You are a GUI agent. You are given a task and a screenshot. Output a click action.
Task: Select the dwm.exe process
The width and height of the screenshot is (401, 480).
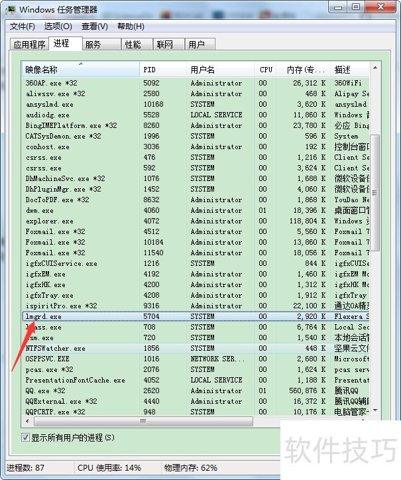click(x=196, y=210)
